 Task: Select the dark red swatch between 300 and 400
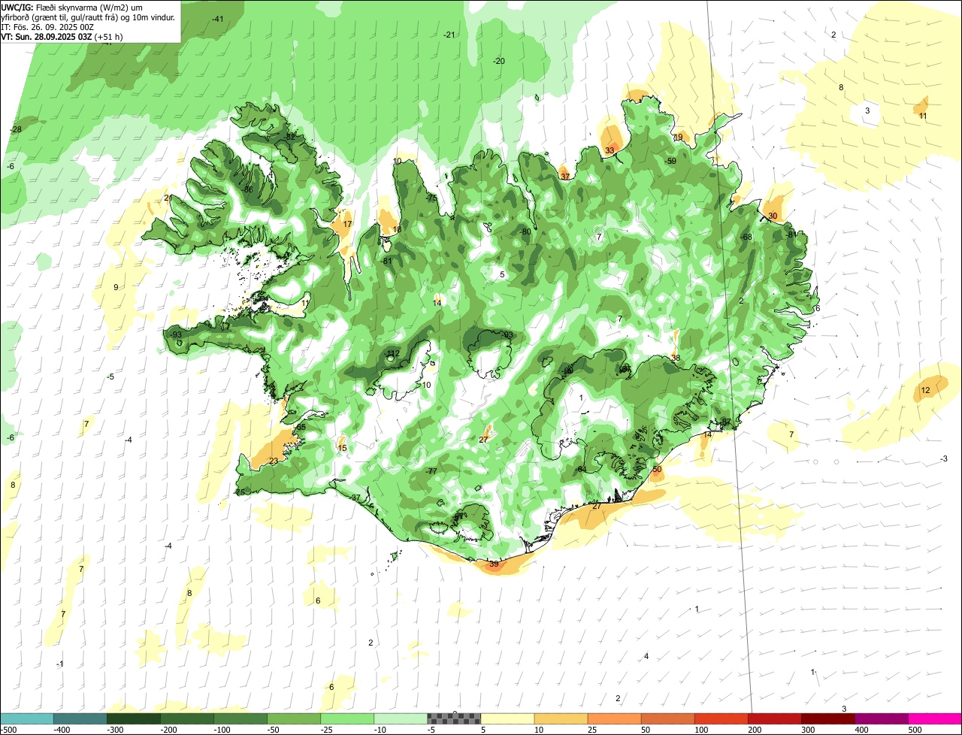coord(827,719)
